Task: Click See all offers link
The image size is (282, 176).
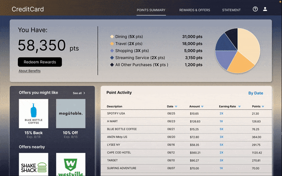Action: [77, 93]
